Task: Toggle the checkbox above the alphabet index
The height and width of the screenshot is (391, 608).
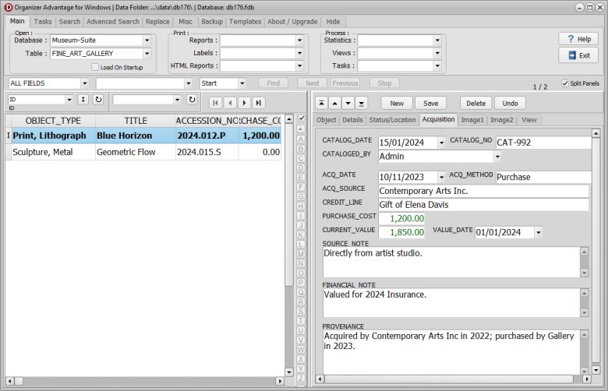Action: [301, 118]
